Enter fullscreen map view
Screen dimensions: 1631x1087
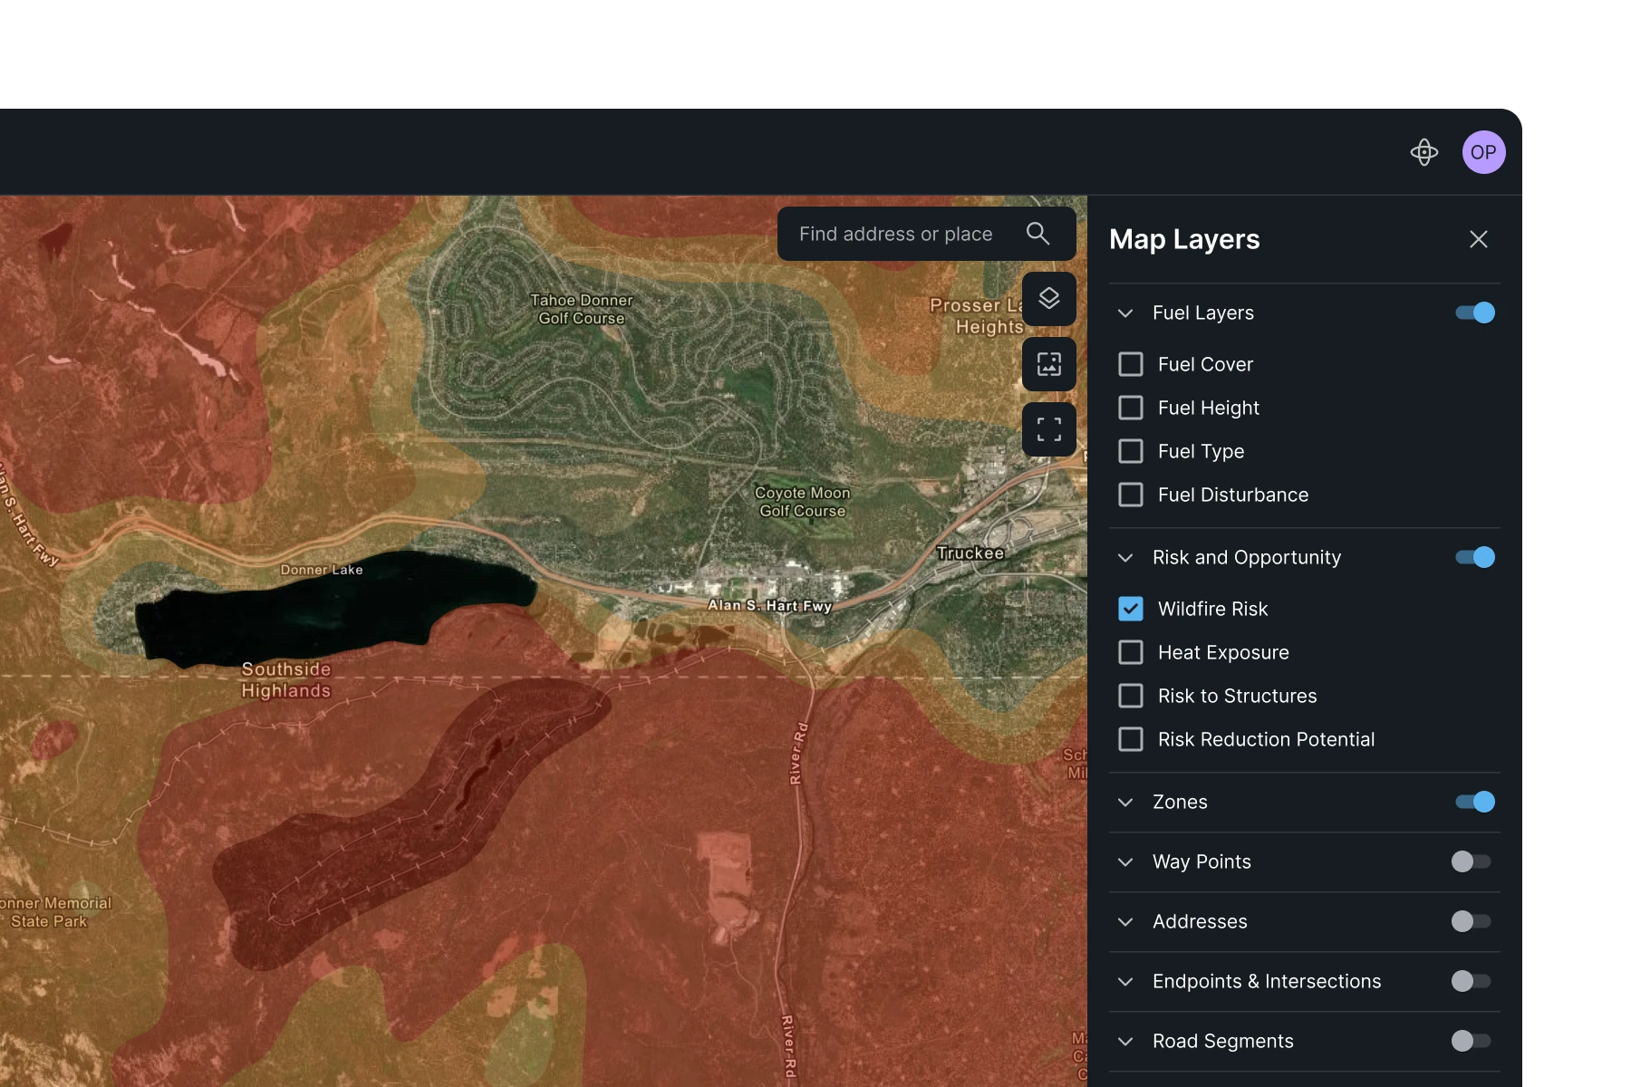(x=1049, y=429)
